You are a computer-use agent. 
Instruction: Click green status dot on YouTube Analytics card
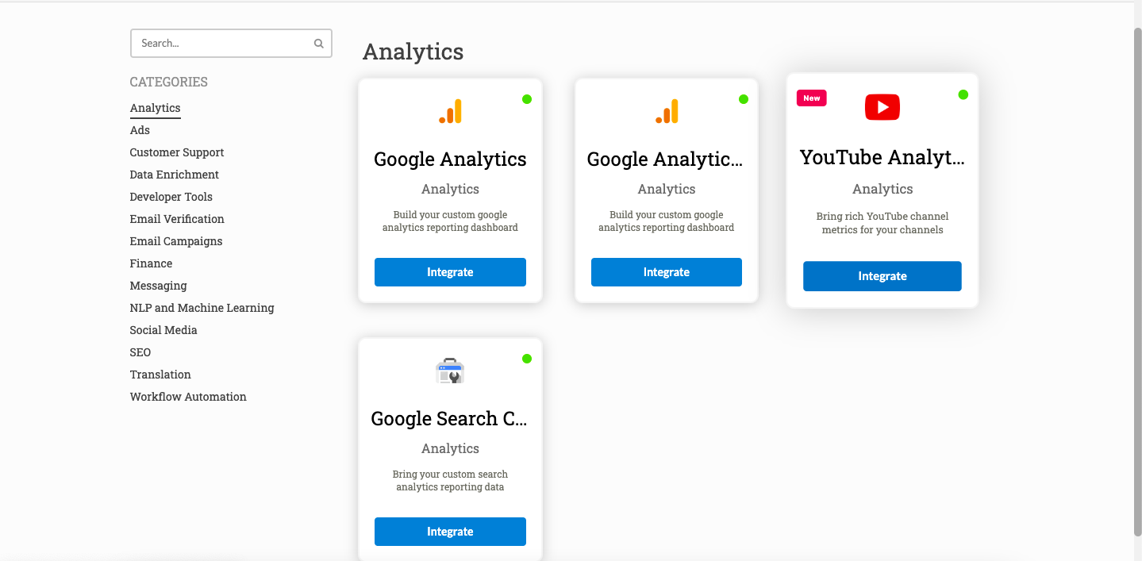click(963, 94)
